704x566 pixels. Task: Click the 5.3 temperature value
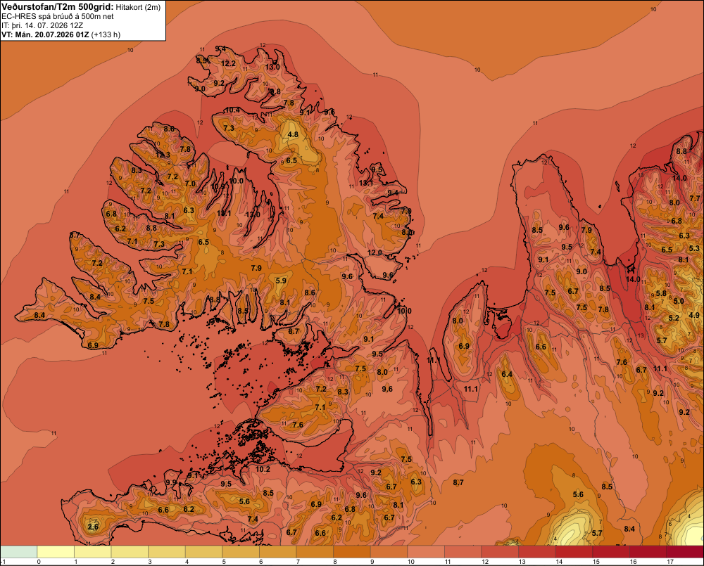694,248
